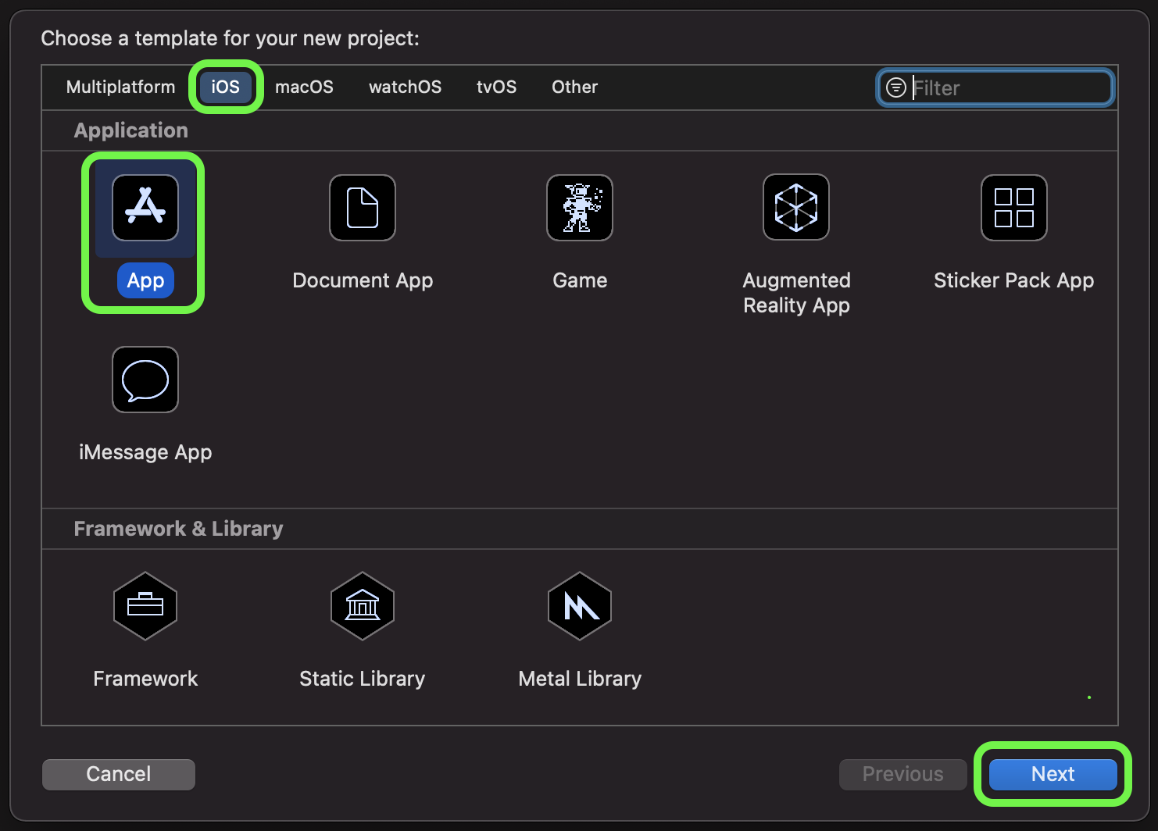Click the filter icon in search field

896,87
